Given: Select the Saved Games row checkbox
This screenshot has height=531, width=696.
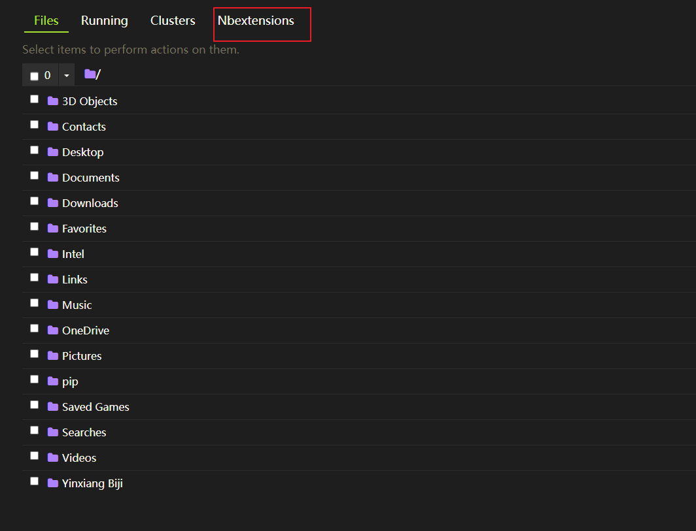Looking at the screenshot, I should pos(34,405).
